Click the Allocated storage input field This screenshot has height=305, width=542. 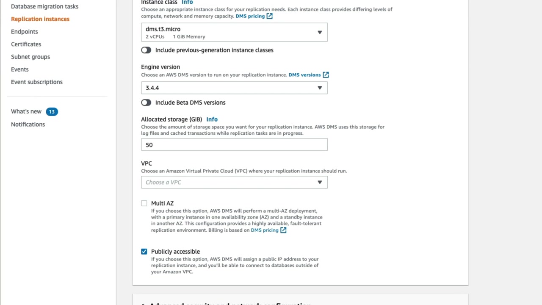234,145
